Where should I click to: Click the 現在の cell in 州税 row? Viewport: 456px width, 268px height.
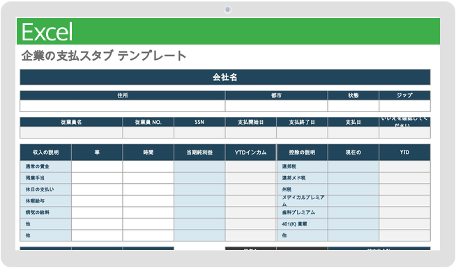pos(354,189)
